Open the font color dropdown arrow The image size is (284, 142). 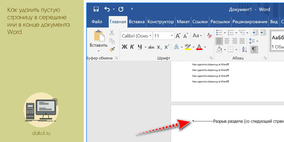(x=205, y=47)
